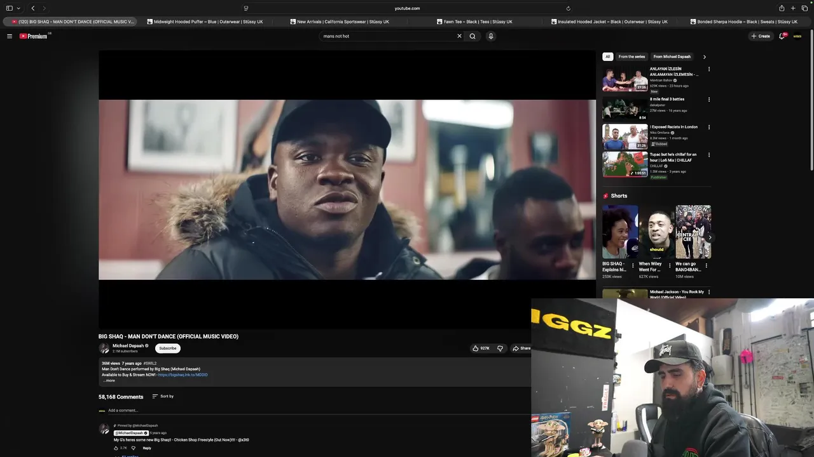Image resolution: width=814 pixels, height=457 pixels.
Task: Open the Michael Dapaah channel name link
Action: click(128, 346)
